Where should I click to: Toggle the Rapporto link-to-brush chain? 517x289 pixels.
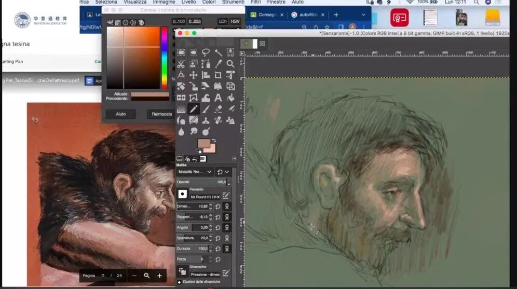coord(227,217)
